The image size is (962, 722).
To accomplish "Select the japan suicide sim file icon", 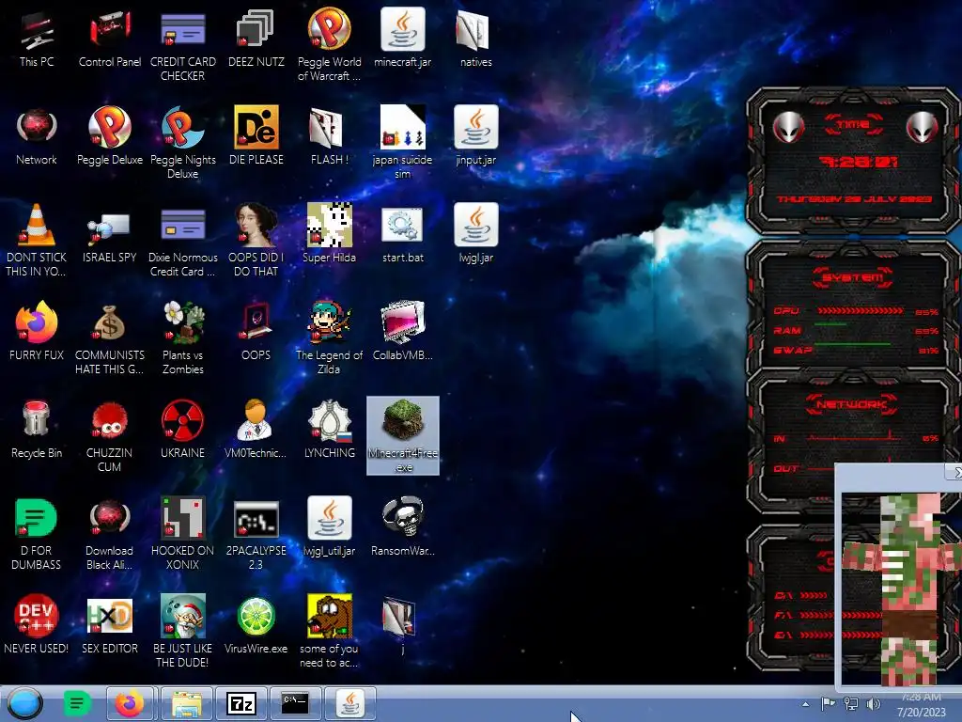I will (x=402, y=127).
